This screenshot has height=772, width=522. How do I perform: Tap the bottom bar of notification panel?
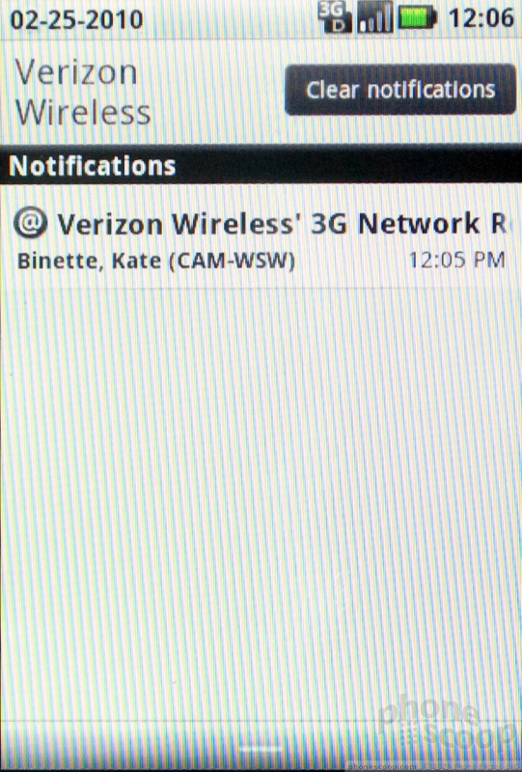click(261, 744)
